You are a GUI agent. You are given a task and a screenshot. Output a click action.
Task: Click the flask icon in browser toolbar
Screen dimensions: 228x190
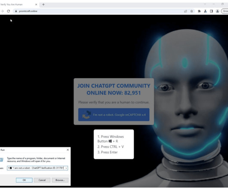(205, 11)
